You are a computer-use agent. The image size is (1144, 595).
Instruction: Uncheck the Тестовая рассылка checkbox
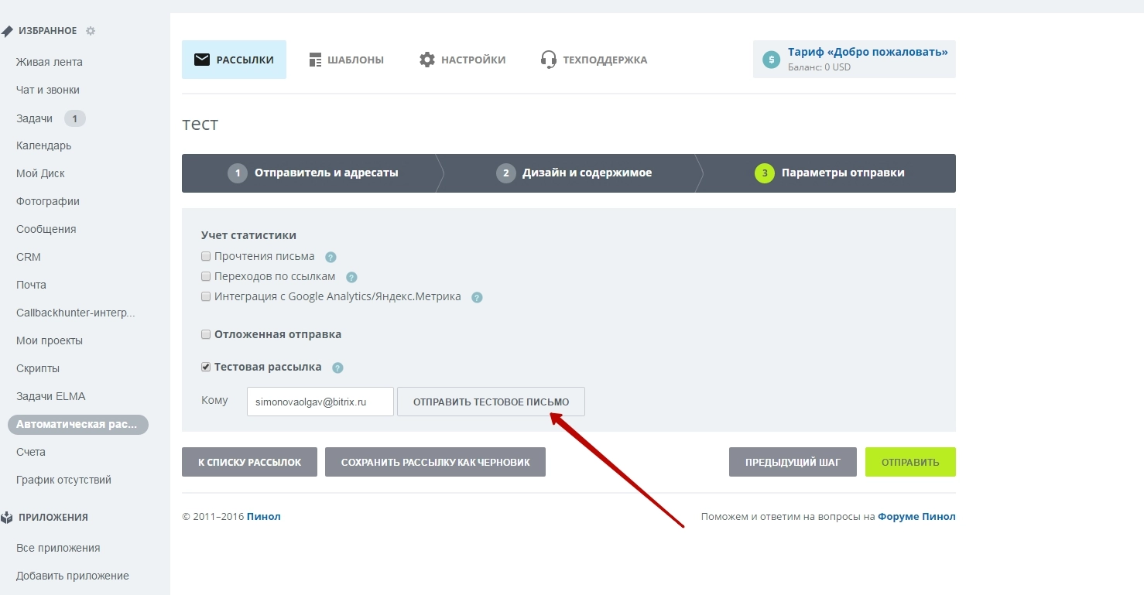tap(206, 368)
